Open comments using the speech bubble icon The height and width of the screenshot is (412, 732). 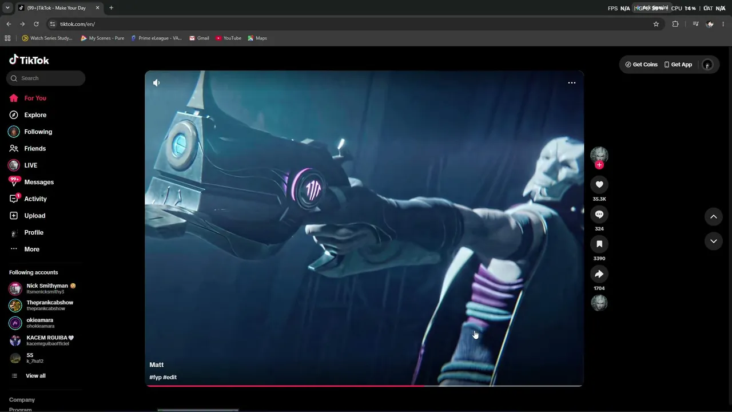click(599, 214)
